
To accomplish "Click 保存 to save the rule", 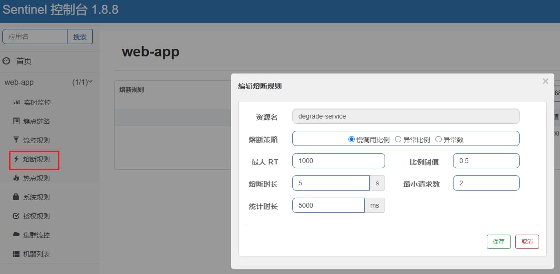I will [499, 242].
